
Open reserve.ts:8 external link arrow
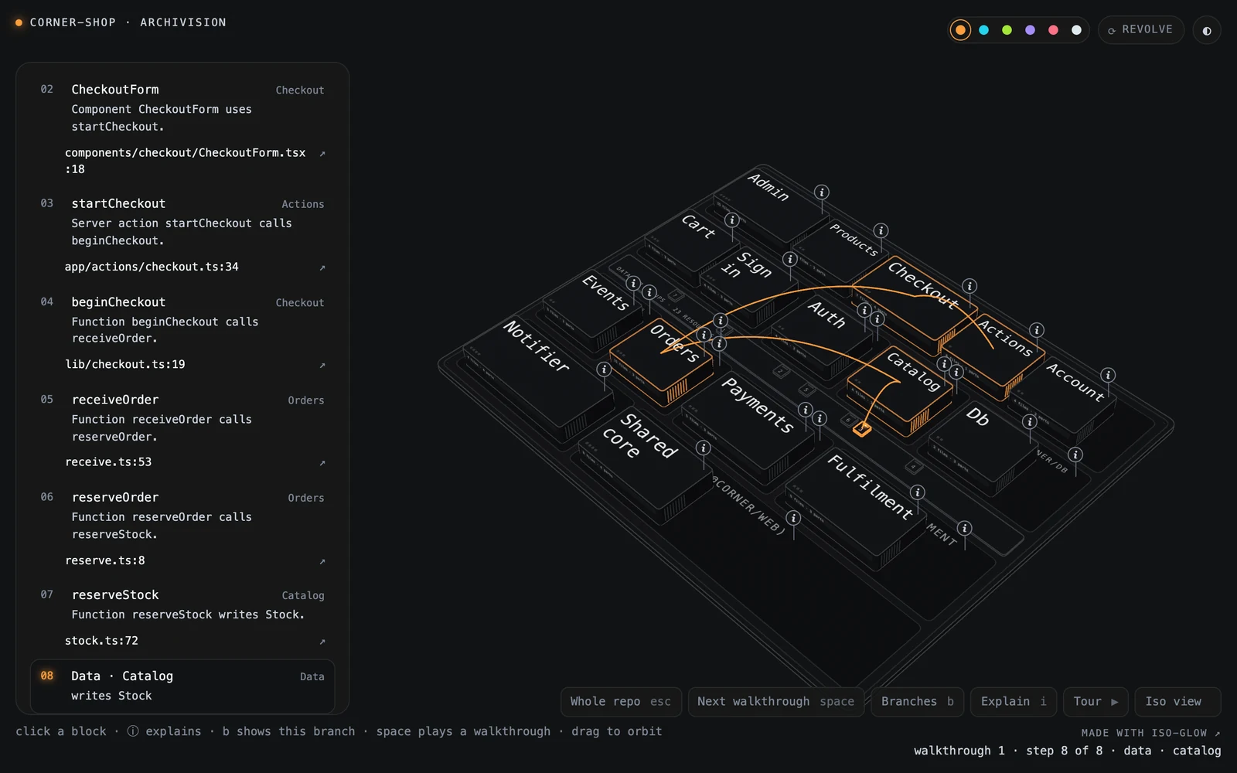(322, 561)
